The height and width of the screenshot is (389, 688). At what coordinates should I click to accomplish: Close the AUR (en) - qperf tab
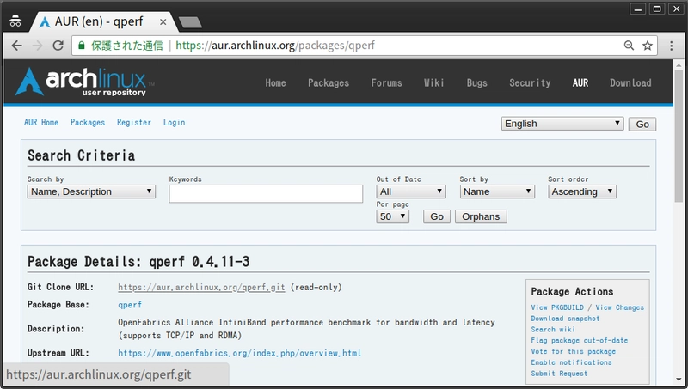pyautogui.click(x=163, y=22)
